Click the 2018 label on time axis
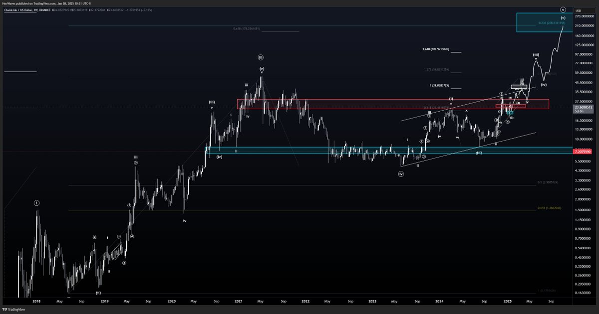The width and height of the screenshot is (599, 314). [x=36, y=301]
